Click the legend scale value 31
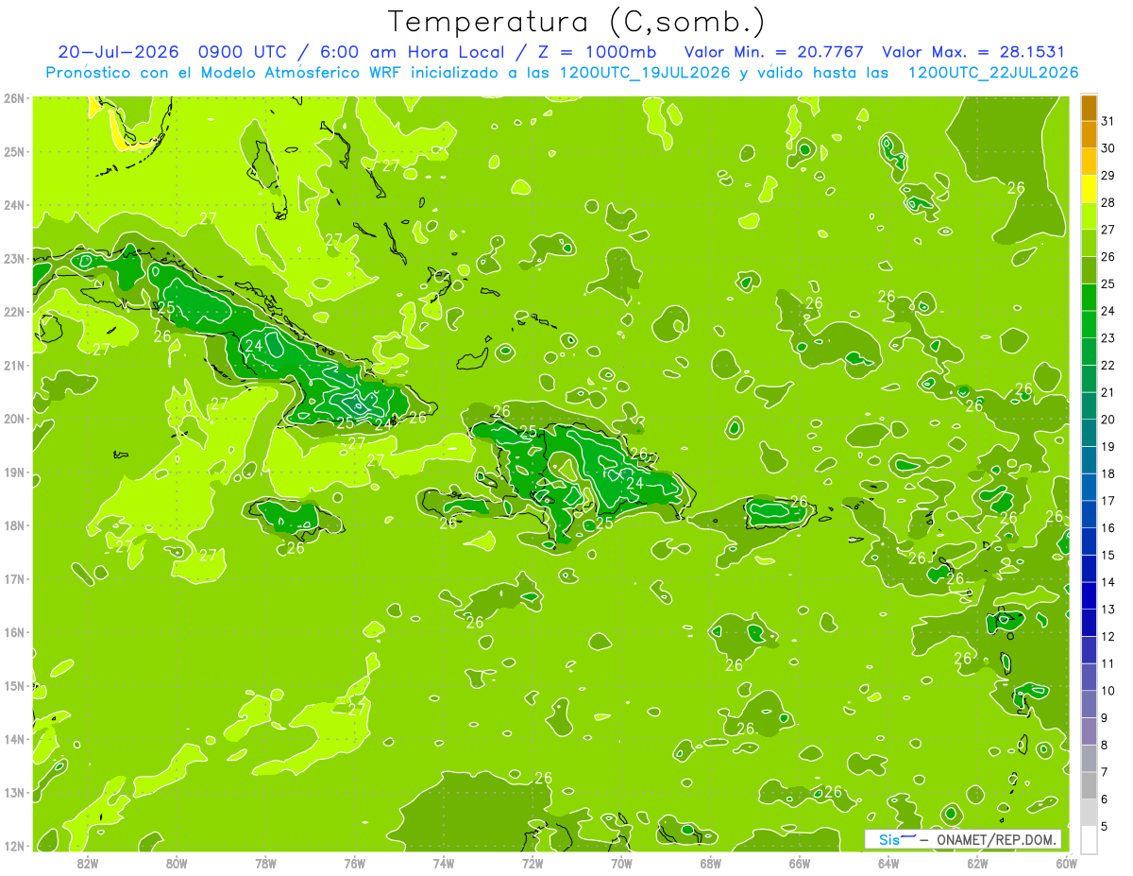Image resolution: width=1133 pixels, height=876 pixels. coord(1108,121)
